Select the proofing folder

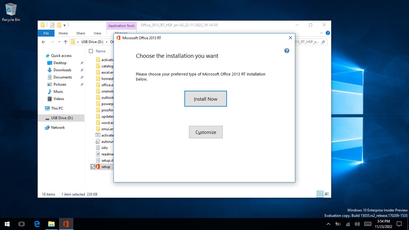(107, 110)
